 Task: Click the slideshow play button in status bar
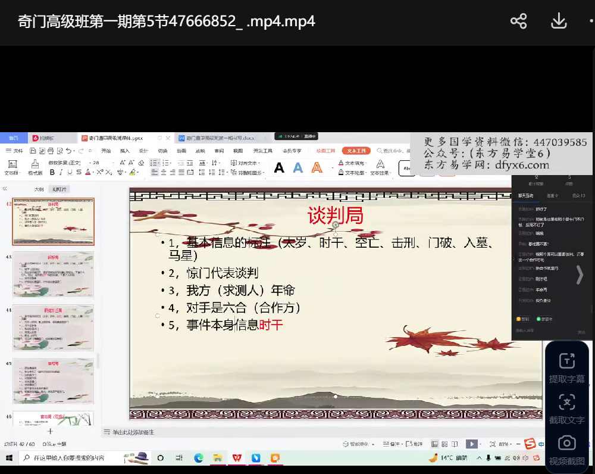tap(471, 444)
